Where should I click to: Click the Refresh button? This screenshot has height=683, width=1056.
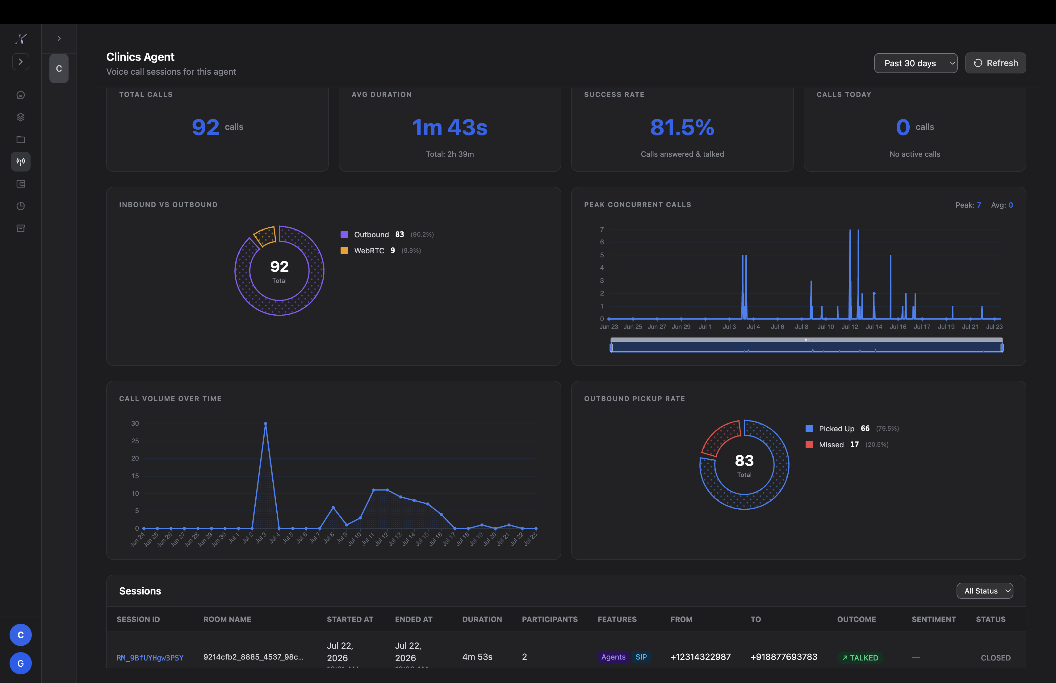(995, 63)
